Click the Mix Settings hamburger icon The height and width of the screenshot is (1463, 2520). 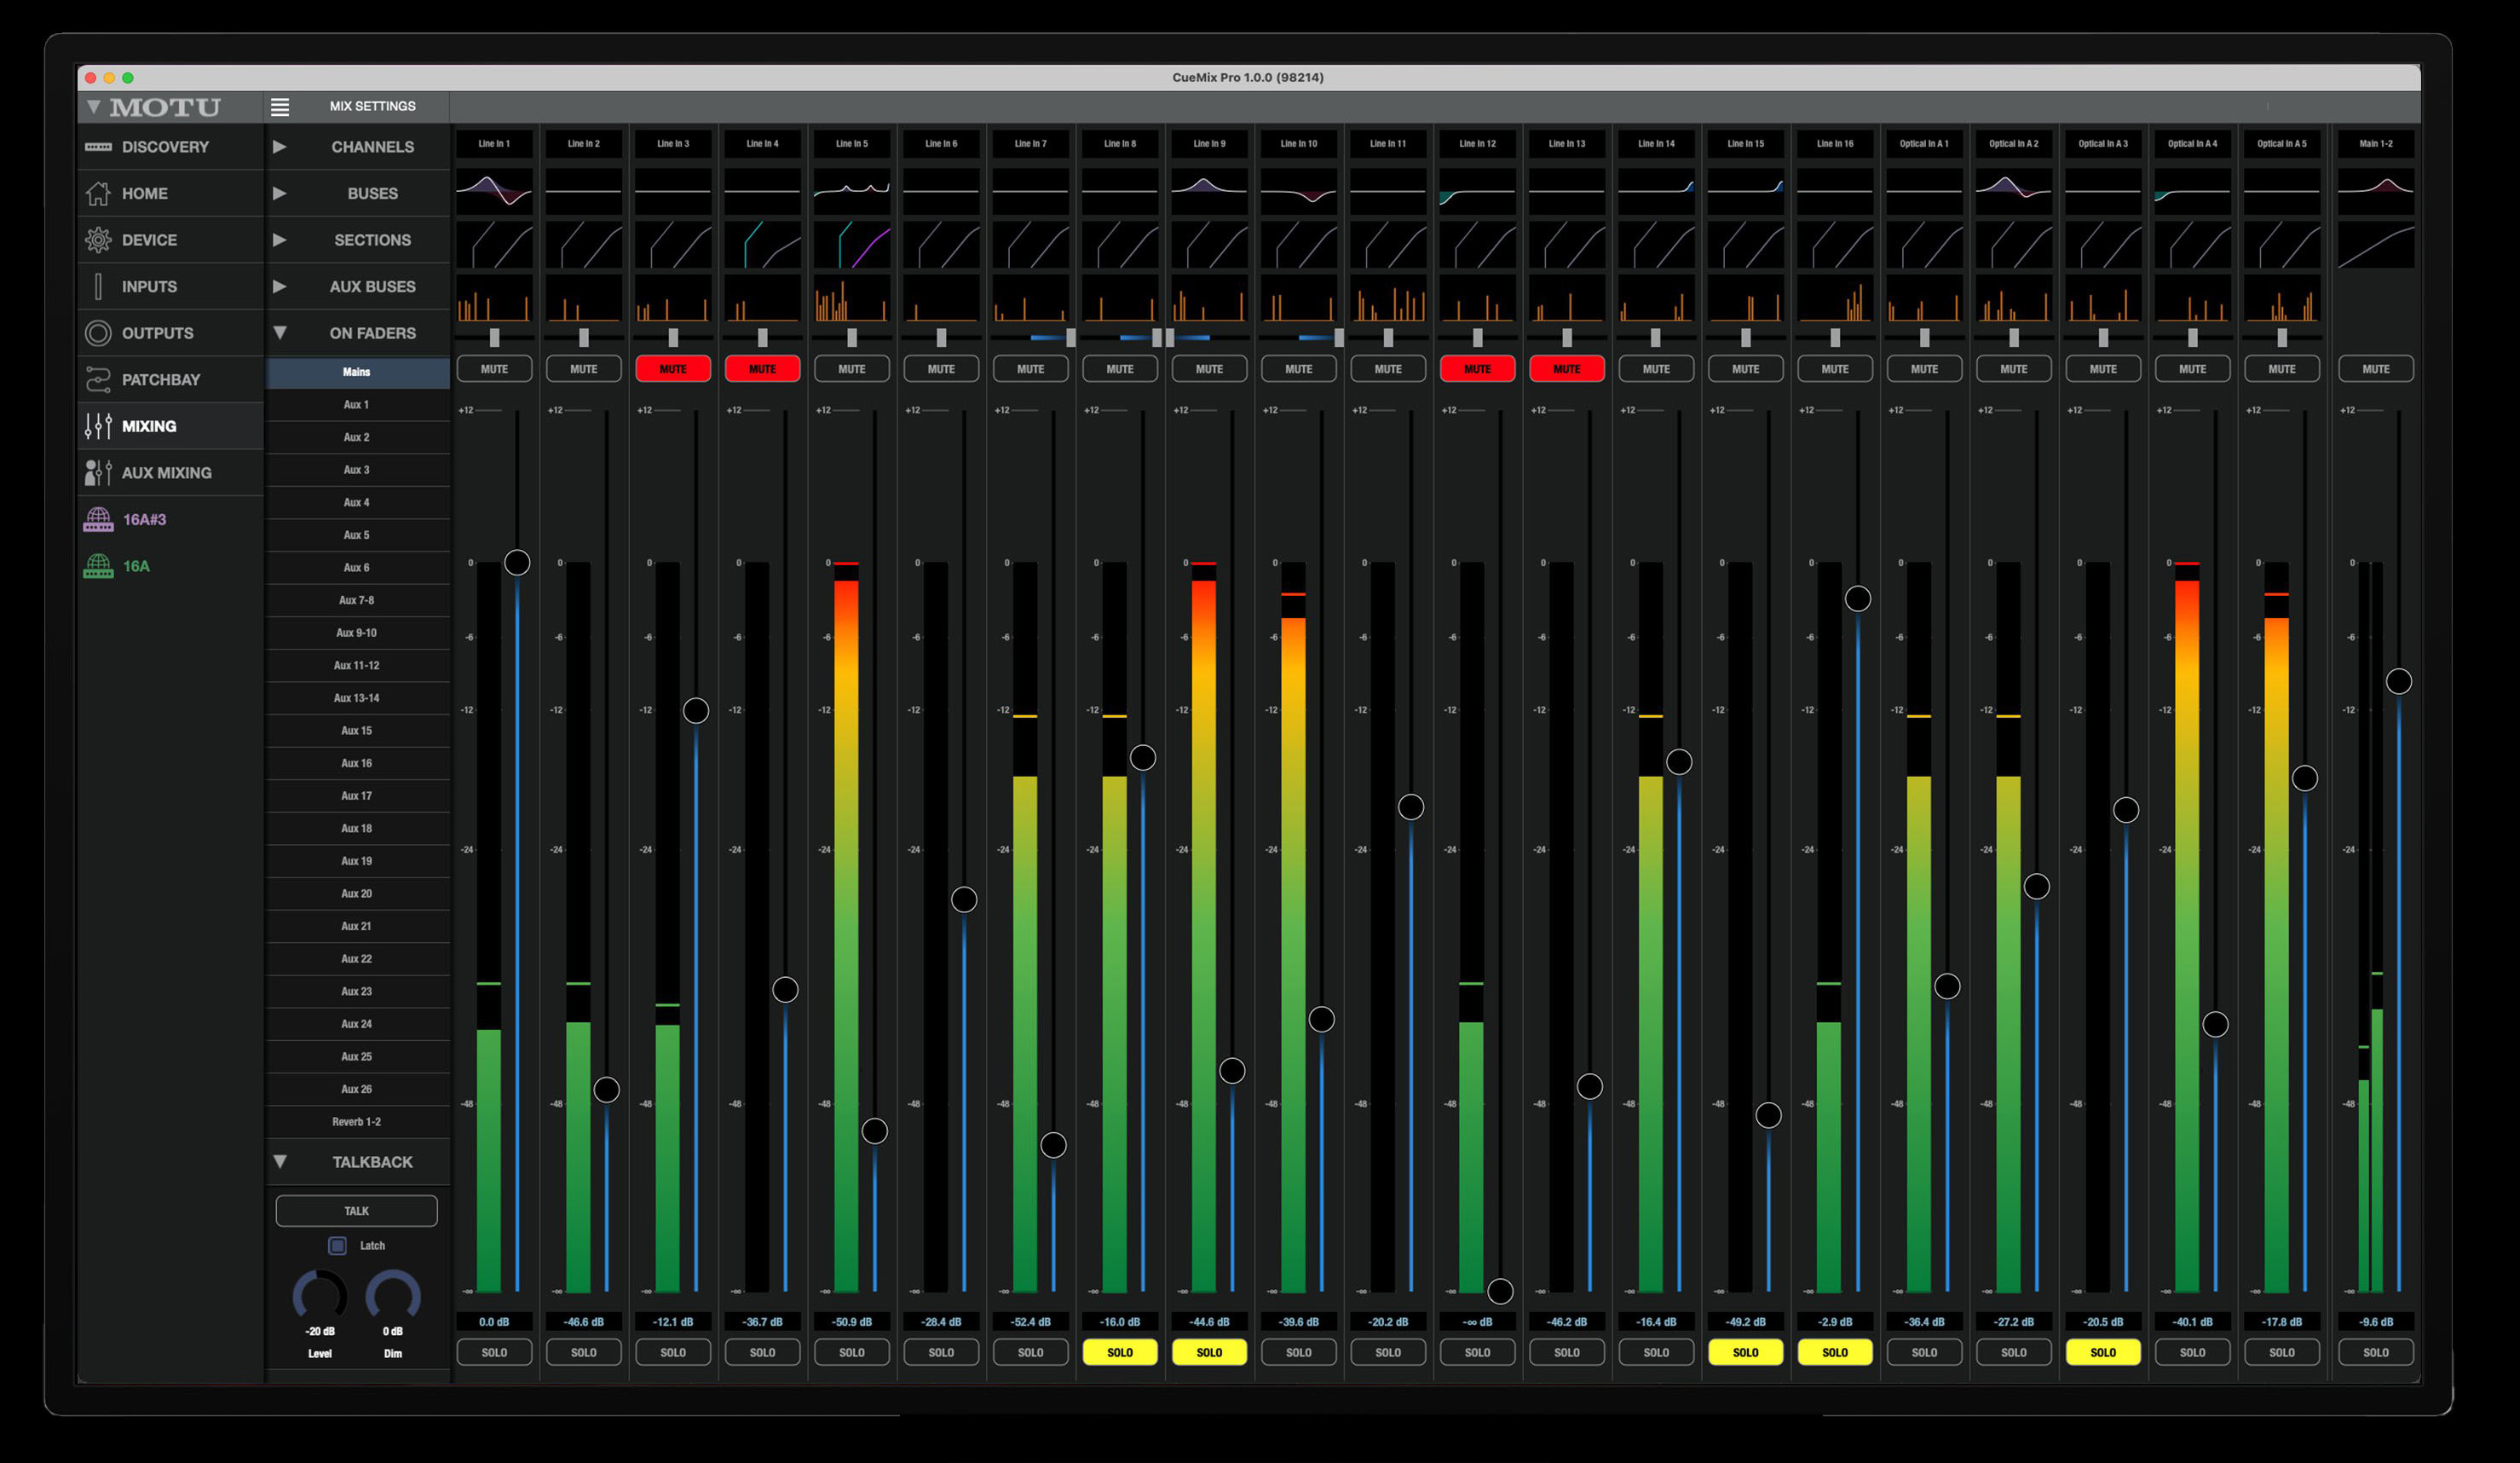click(x=280, y=106)
